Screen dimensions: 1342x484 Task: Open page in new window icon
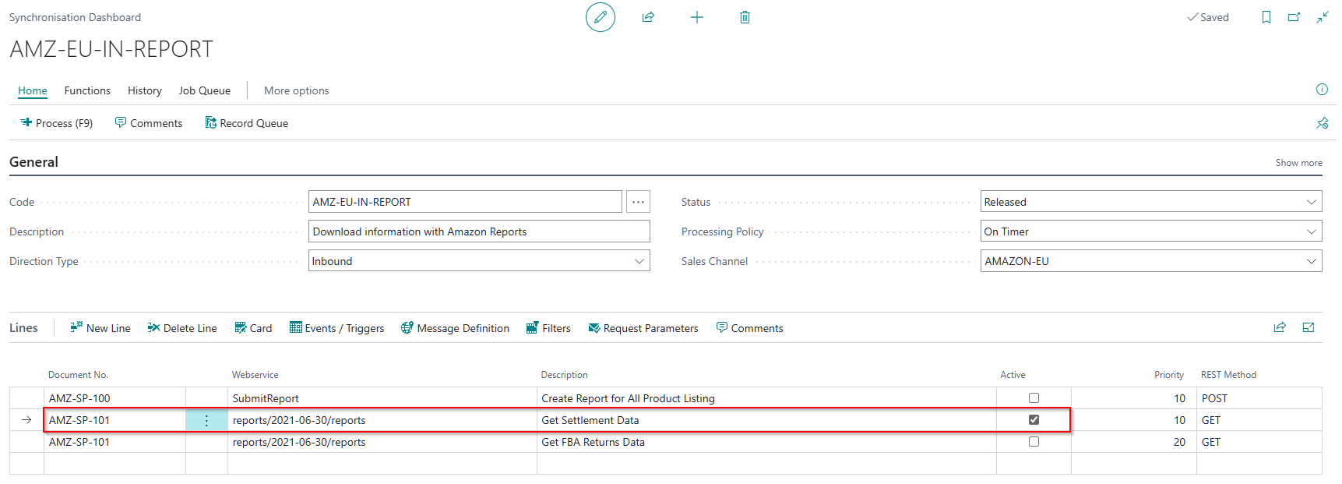[x=1294, y=17]
